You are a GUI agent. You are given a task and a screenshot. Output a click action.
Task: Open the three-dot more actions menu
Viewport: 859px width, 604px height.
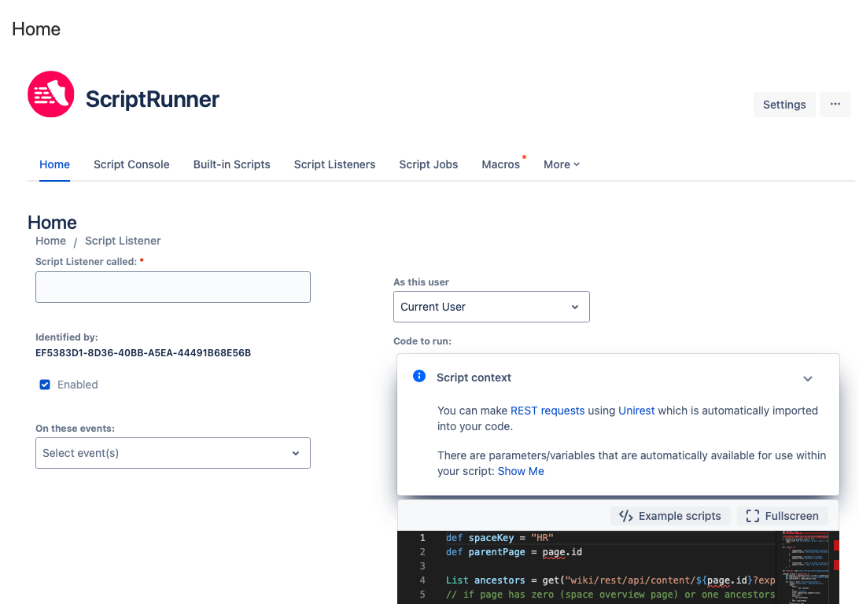[x=835, y=104]
